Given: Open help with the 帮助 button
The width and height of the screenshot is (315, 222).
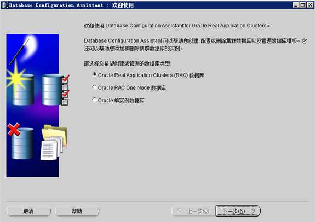Looking at the screenshot, I should coord(77,211).
